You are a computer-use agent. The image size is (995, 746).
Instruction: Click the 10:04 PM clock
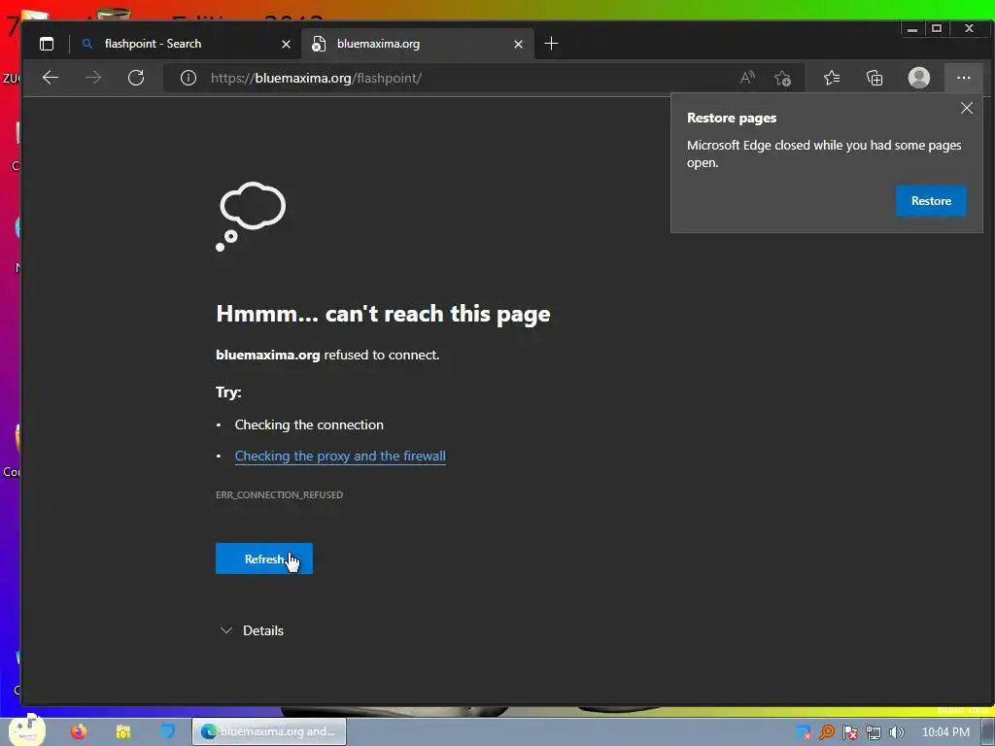945,732
